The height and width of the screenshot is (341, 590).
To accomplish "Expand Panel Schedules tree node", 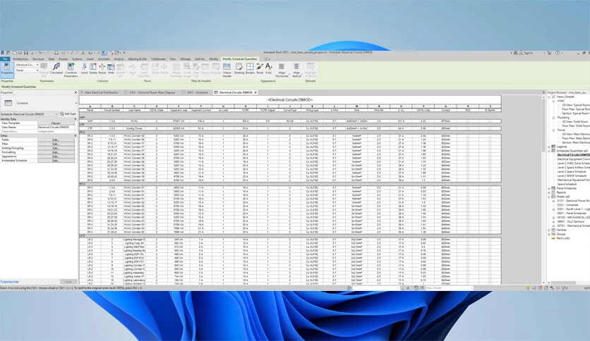I will 549,188.
